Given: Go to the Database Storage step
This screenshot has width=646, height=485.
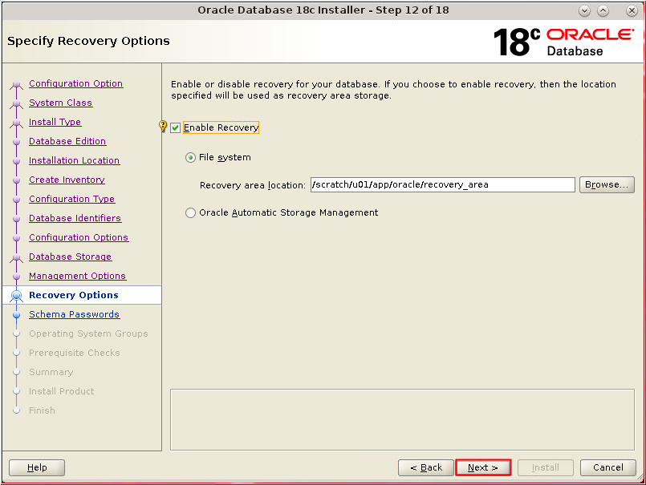Looking at the screenshot, I should pos(70,257).
